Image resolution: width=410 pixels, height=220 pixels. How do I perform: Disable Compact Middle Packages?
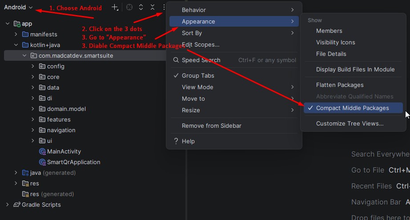[353, 108]
